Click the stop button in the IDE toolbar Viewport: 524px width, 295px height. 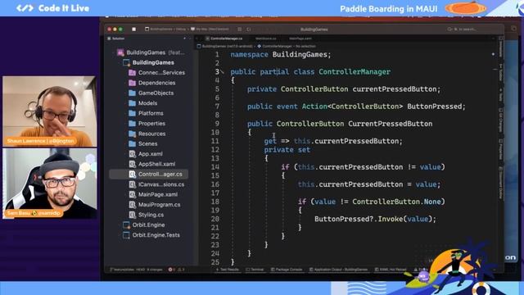click(x=134, y=29)
